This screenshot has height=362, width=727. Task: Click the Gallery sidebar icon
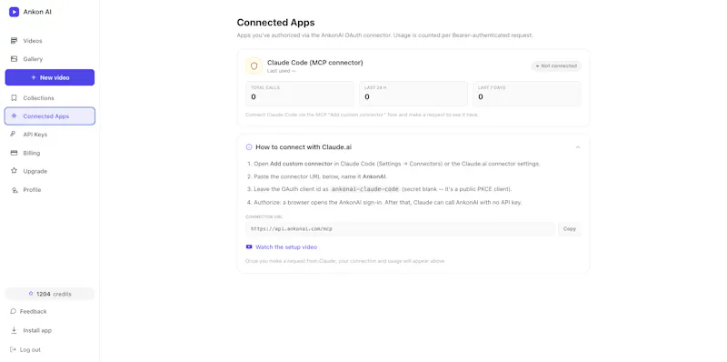(14, 59)
